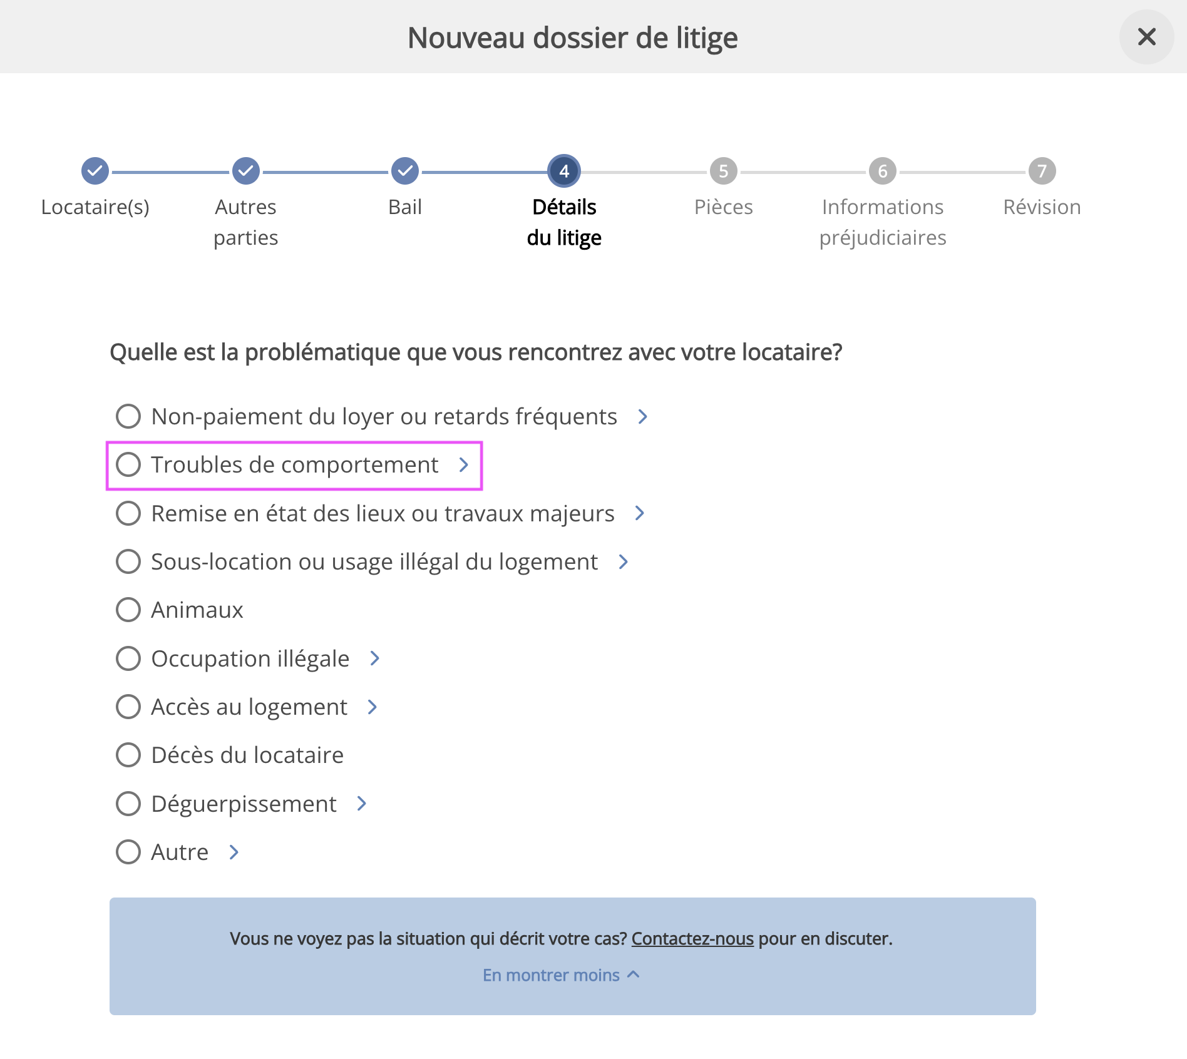Expand the Déguerpissement chevron arrow
The height and width of the screenshot is (1059, 1187).
361,804
